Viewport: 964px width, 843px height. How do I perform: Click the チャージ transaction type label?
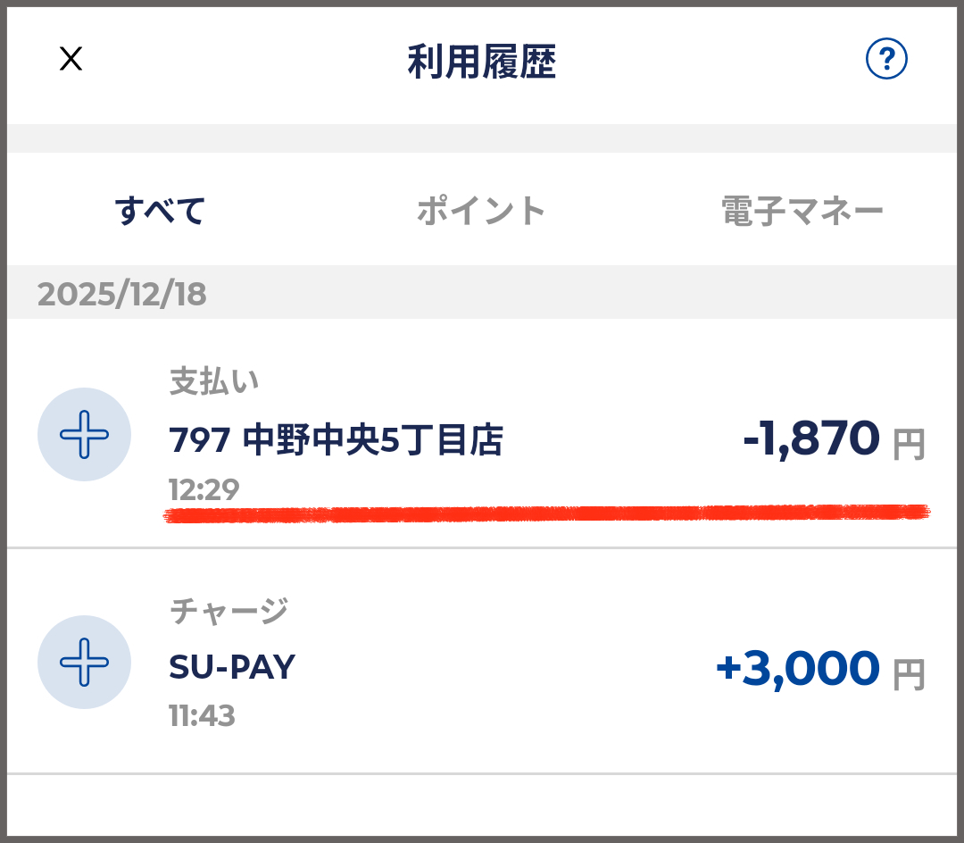click(x=229, y=612)
